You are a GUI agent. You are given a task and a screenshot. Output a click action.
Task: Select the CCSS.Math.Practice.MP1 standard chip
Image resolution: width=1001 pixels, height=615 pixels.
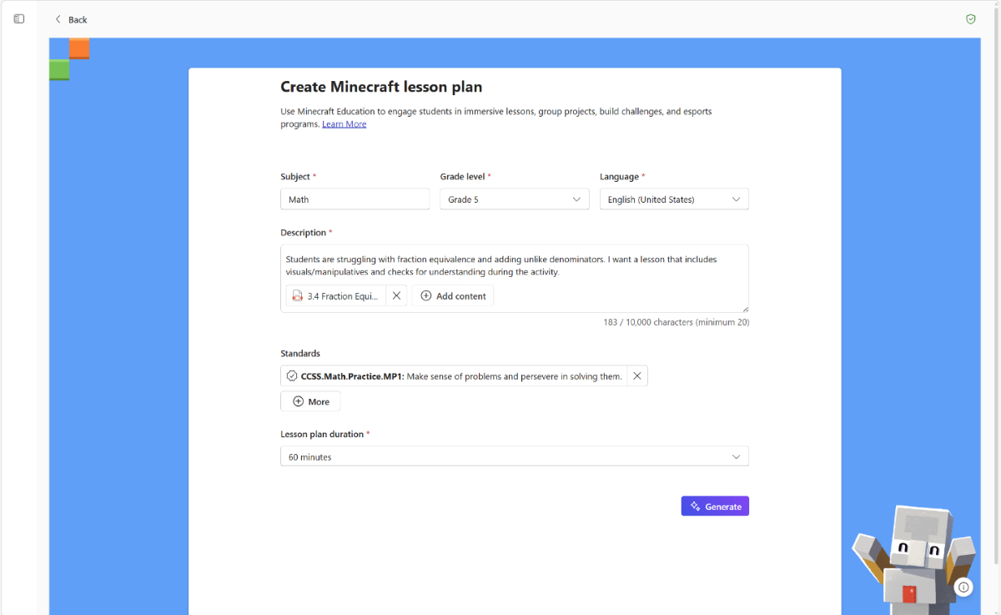coord(455,376)
